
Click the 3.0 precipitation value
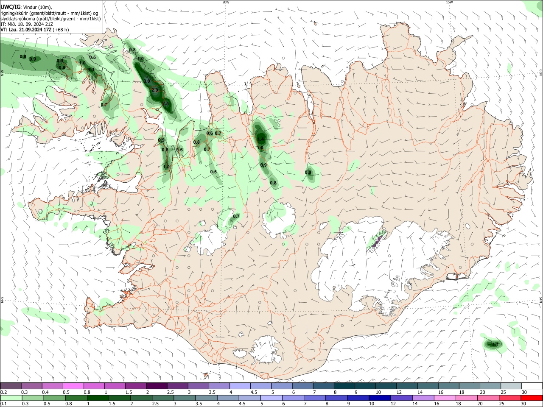147,81
